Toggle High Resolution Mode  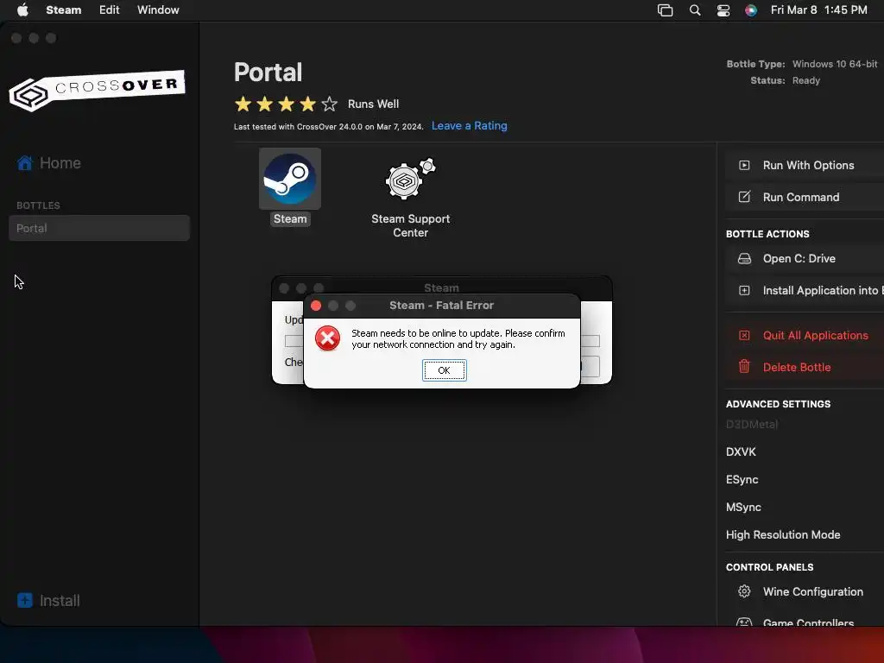click(x=782, y=534)
